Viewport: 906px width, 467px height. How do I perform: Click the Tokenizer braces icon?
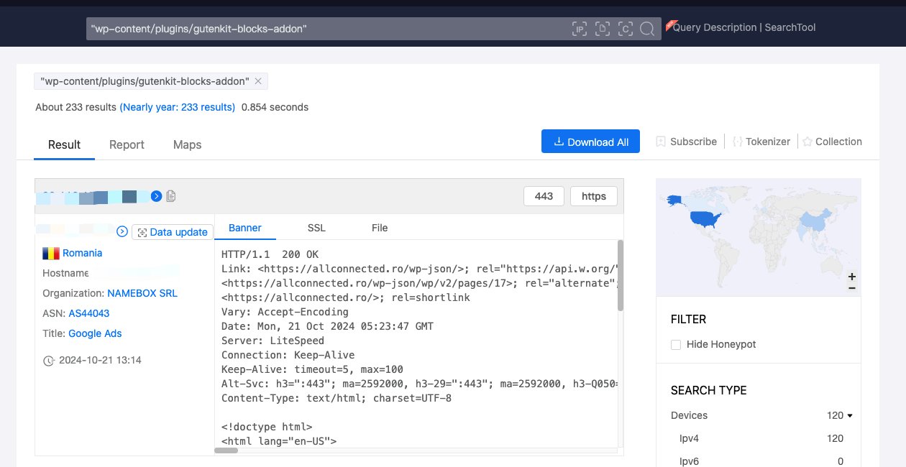737,142
